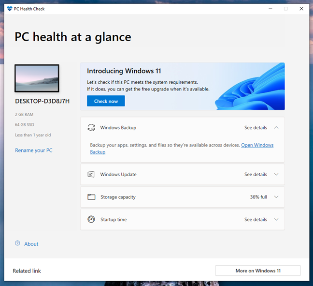Open the About link

pyautogui.click(x=31, y=244)
